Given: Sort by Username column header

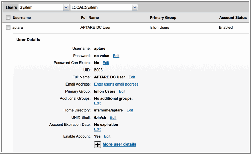Looking at the screenshot, I should point(22,18).
